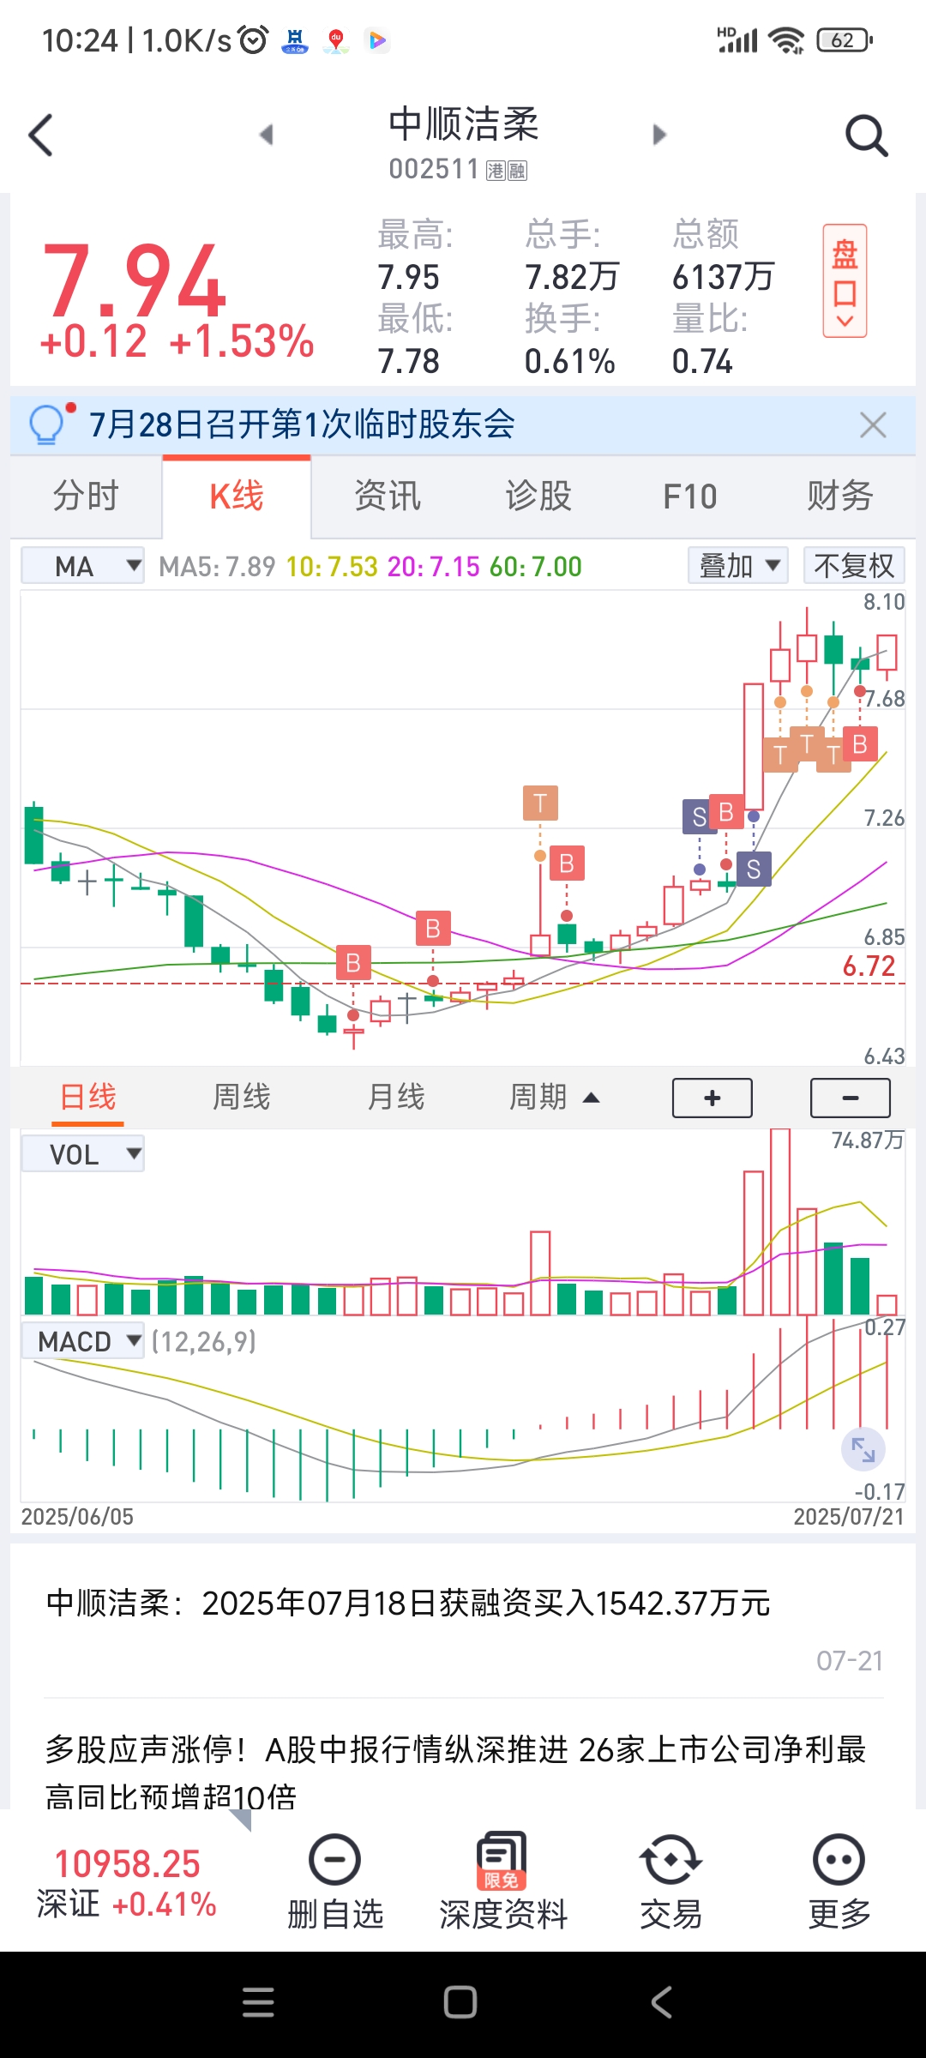
Task: Tap the red 6.72 price line label
Action: pyautogui.click(x=869, y=966)
